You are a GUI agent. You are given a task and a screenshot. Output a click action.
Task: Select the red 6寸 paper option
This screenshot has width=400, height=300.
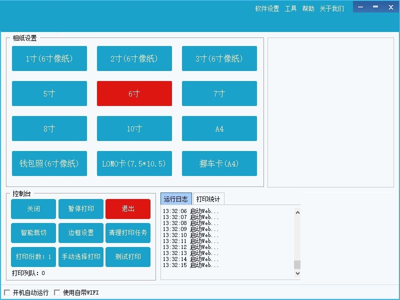[x=134, y=93]
